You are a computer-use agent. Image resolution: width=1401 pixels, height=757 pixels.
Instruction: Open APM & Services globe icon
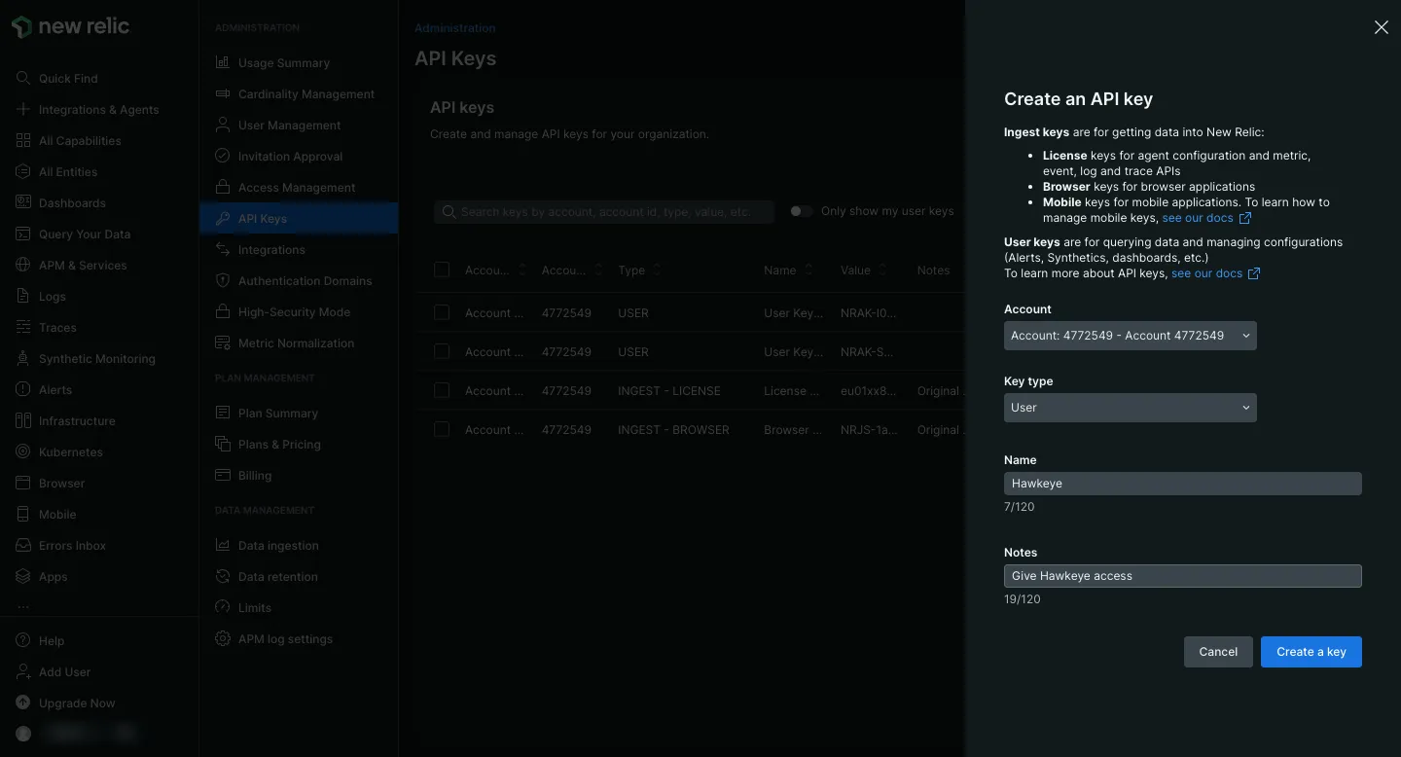[x=23, y=266]
